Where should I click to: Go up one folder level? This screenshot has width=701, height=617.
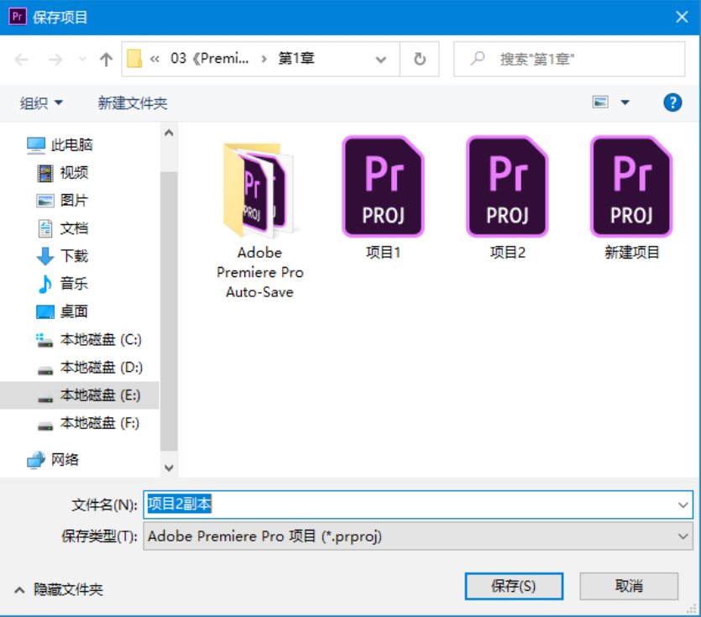106,60
